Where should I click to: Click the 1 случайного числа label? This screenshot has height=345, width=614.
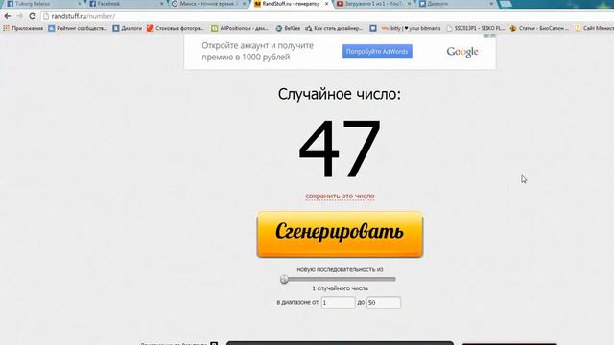point(340,288)
